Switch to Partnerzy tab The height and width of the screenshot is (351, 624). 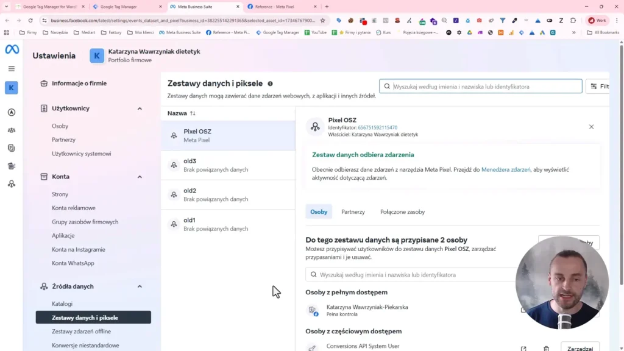tap(353, 211)
